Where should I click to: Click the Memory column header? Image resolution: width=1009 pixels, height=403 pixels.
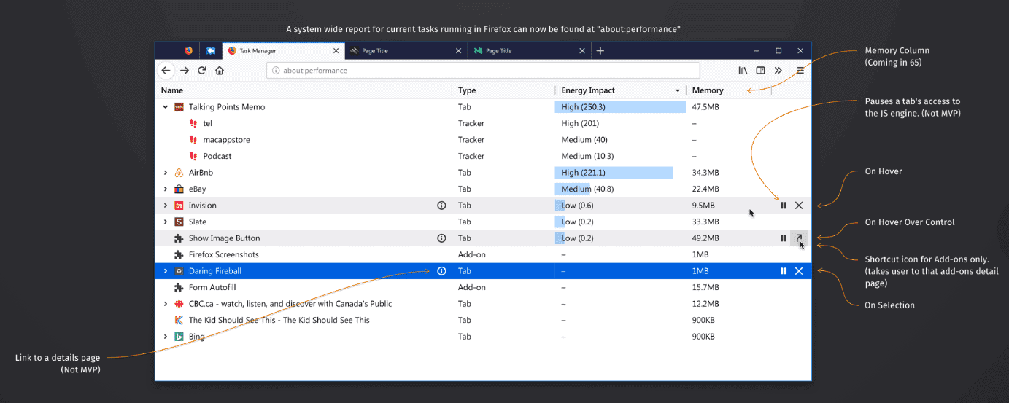click(x=708, y=90)
